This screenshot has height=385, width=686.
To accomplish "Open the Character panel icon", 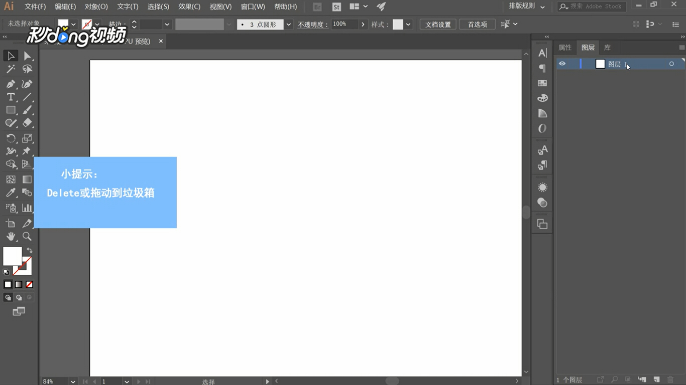I will 542,53.
